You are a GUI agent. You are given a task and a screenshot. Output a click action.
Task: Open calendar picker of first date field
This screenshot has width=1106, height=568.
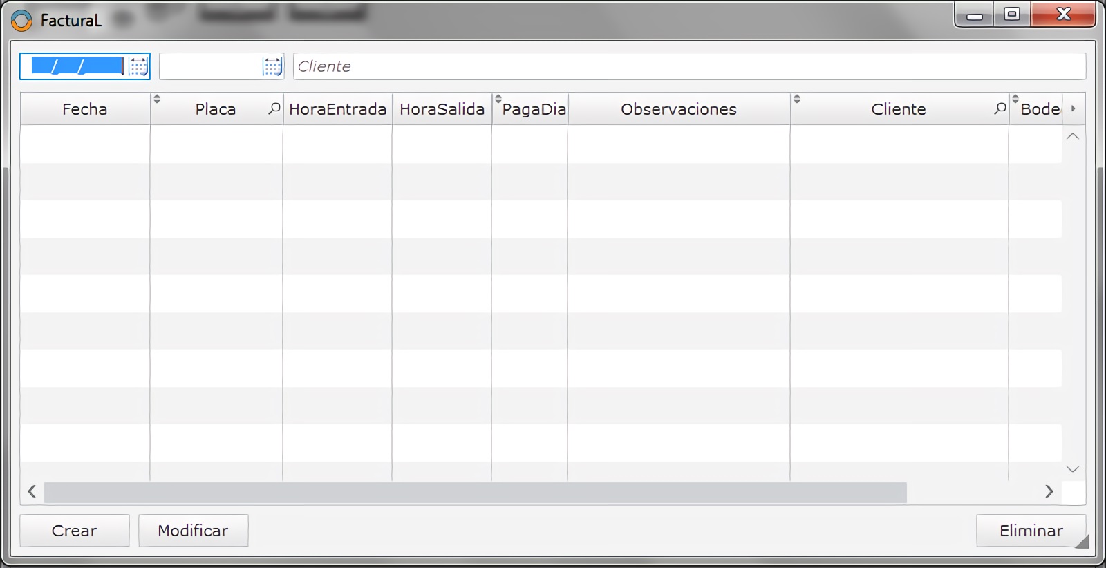coord(138,66)
